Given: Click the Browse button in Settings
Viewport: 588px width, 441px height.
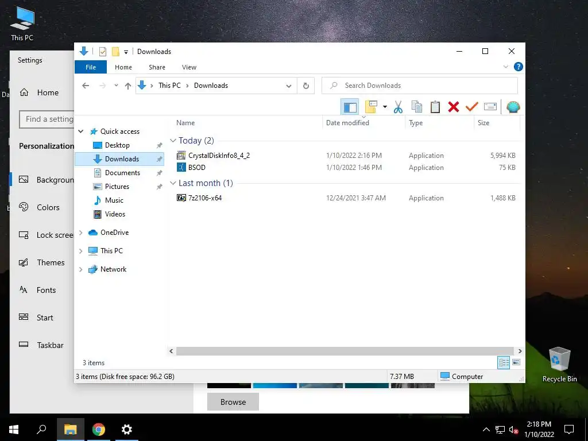Looking at the screenshot, I should 233,402.
